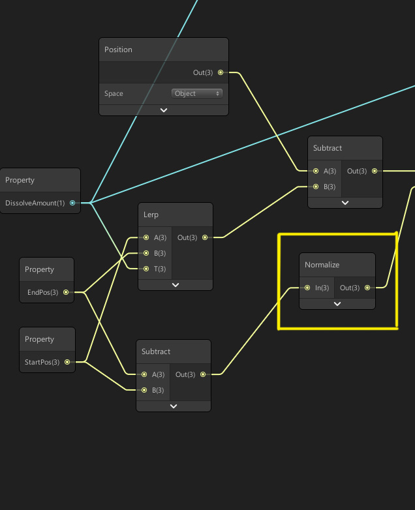Click the Position node's Out(3) port
This screenshot has width=415, height=510.
(x=221, y=72)
